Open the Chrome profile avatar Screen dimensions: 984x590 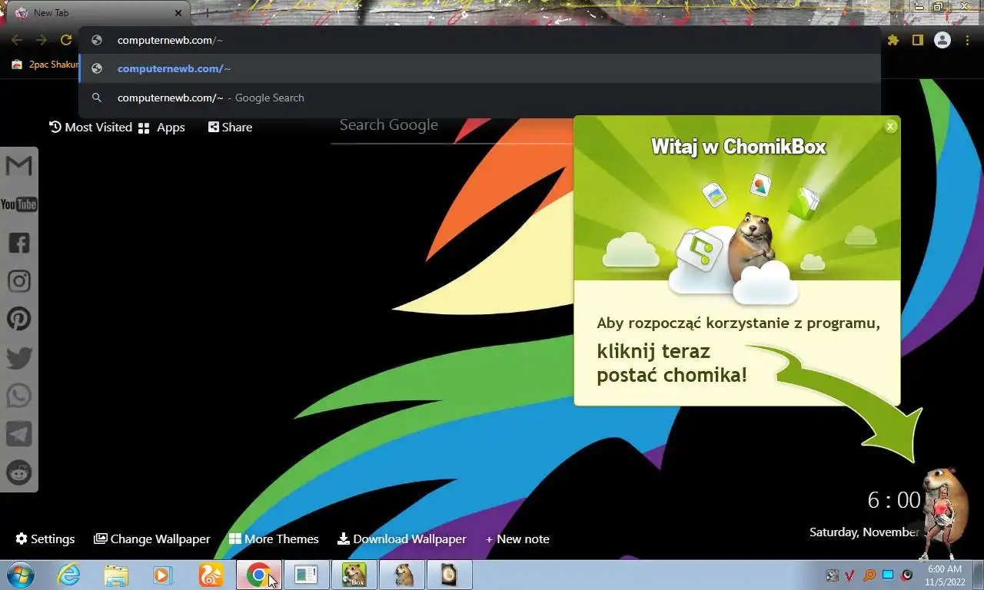(x=942, y=40)
